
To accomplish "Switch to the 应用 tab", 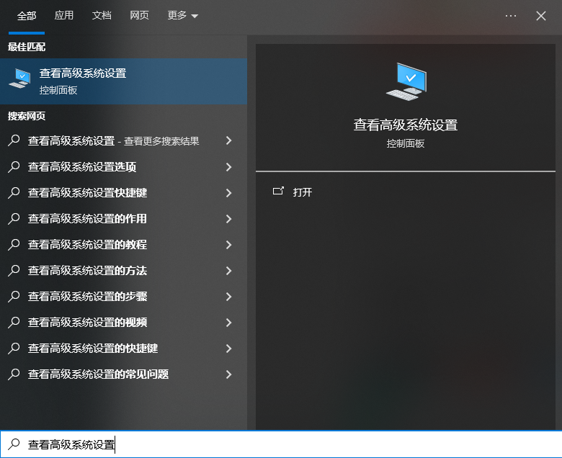I will coord(64,15).
